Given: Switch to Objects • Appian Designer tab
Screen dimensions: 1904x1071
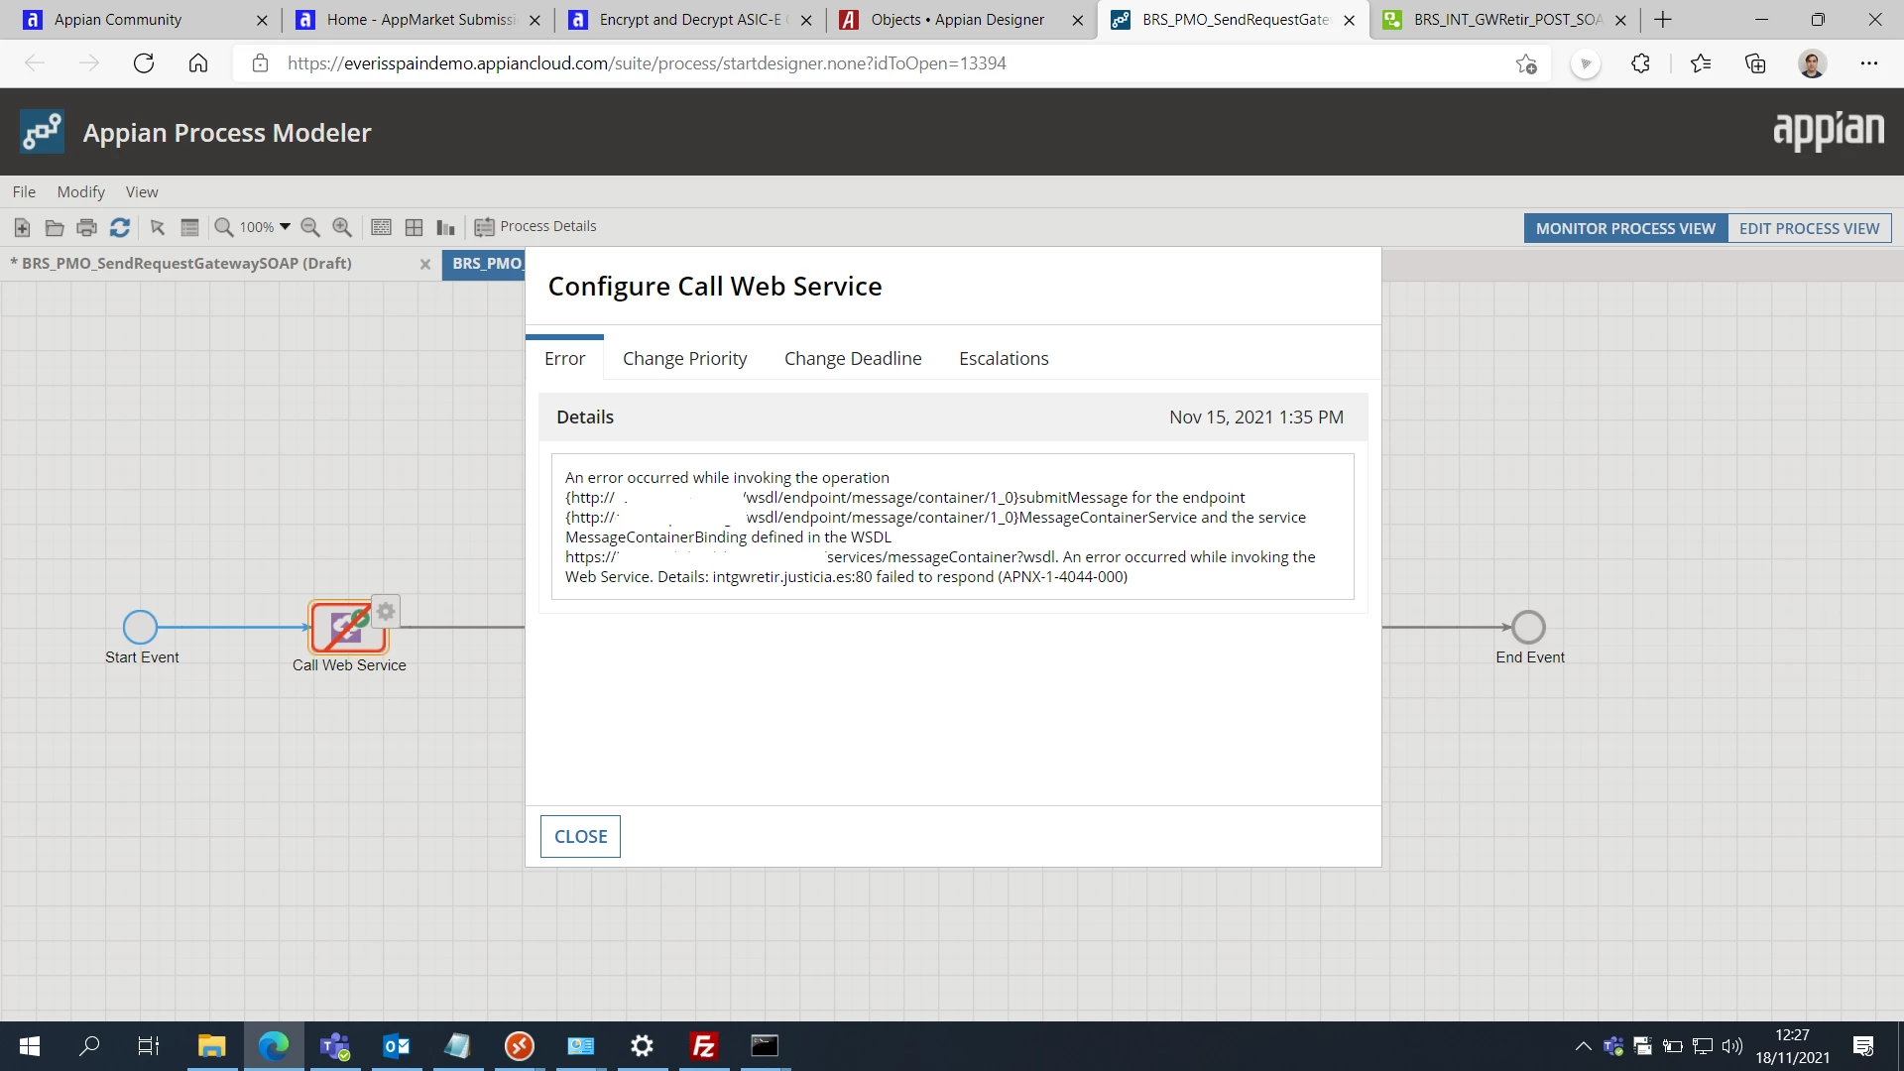Looking at the screenshot, I should coord(958,20).
